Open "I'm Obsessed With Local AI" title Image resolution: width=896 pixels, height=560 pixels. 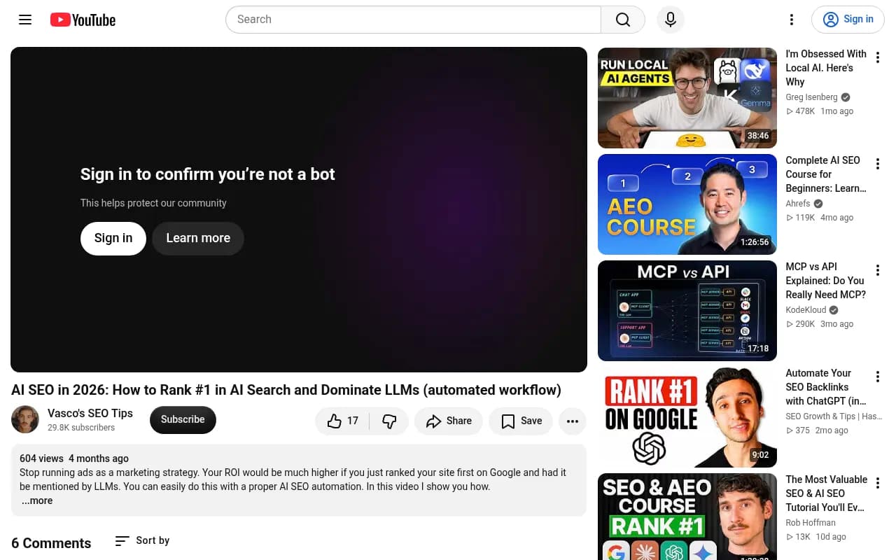click(826, 68)
